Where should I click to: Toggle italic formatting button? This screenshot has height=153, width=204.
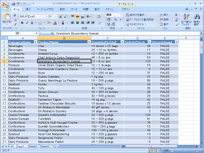coord(27,23)
